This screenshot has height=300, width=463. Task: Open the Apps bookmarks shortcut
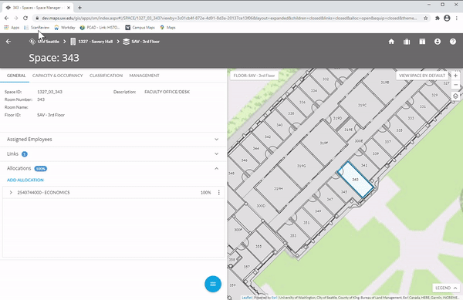[12, 28]
